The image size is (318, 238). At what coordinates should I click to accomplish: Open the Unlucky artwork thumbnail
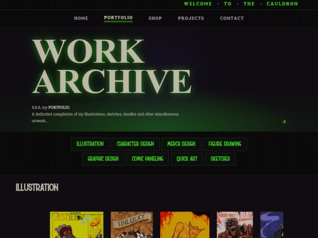132,224
